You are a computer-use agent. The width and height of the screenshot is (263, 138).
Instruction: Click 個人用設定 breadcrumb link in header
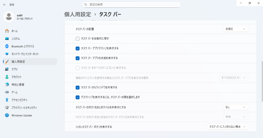pos(77,14)
